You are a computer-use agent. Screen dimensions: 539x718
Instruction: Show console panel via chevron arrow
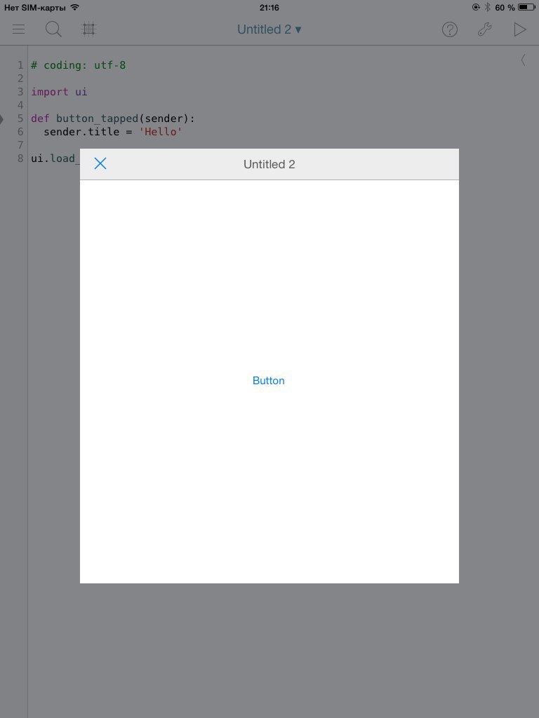523,60
